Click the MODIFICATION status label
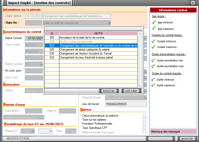The width and height of the screenshot is (199, 142). tap(18, 139)
